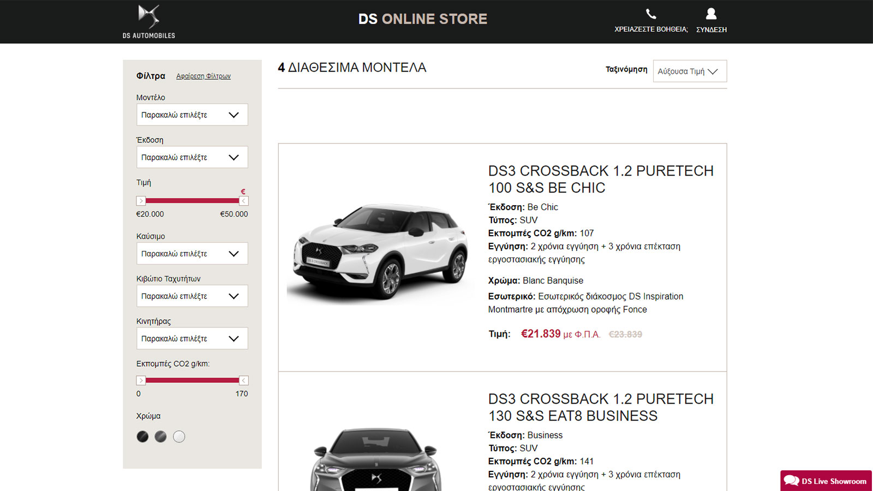Click the Αφαίρεση Φίλτρων link
The image size is (873, 491).
204,76
